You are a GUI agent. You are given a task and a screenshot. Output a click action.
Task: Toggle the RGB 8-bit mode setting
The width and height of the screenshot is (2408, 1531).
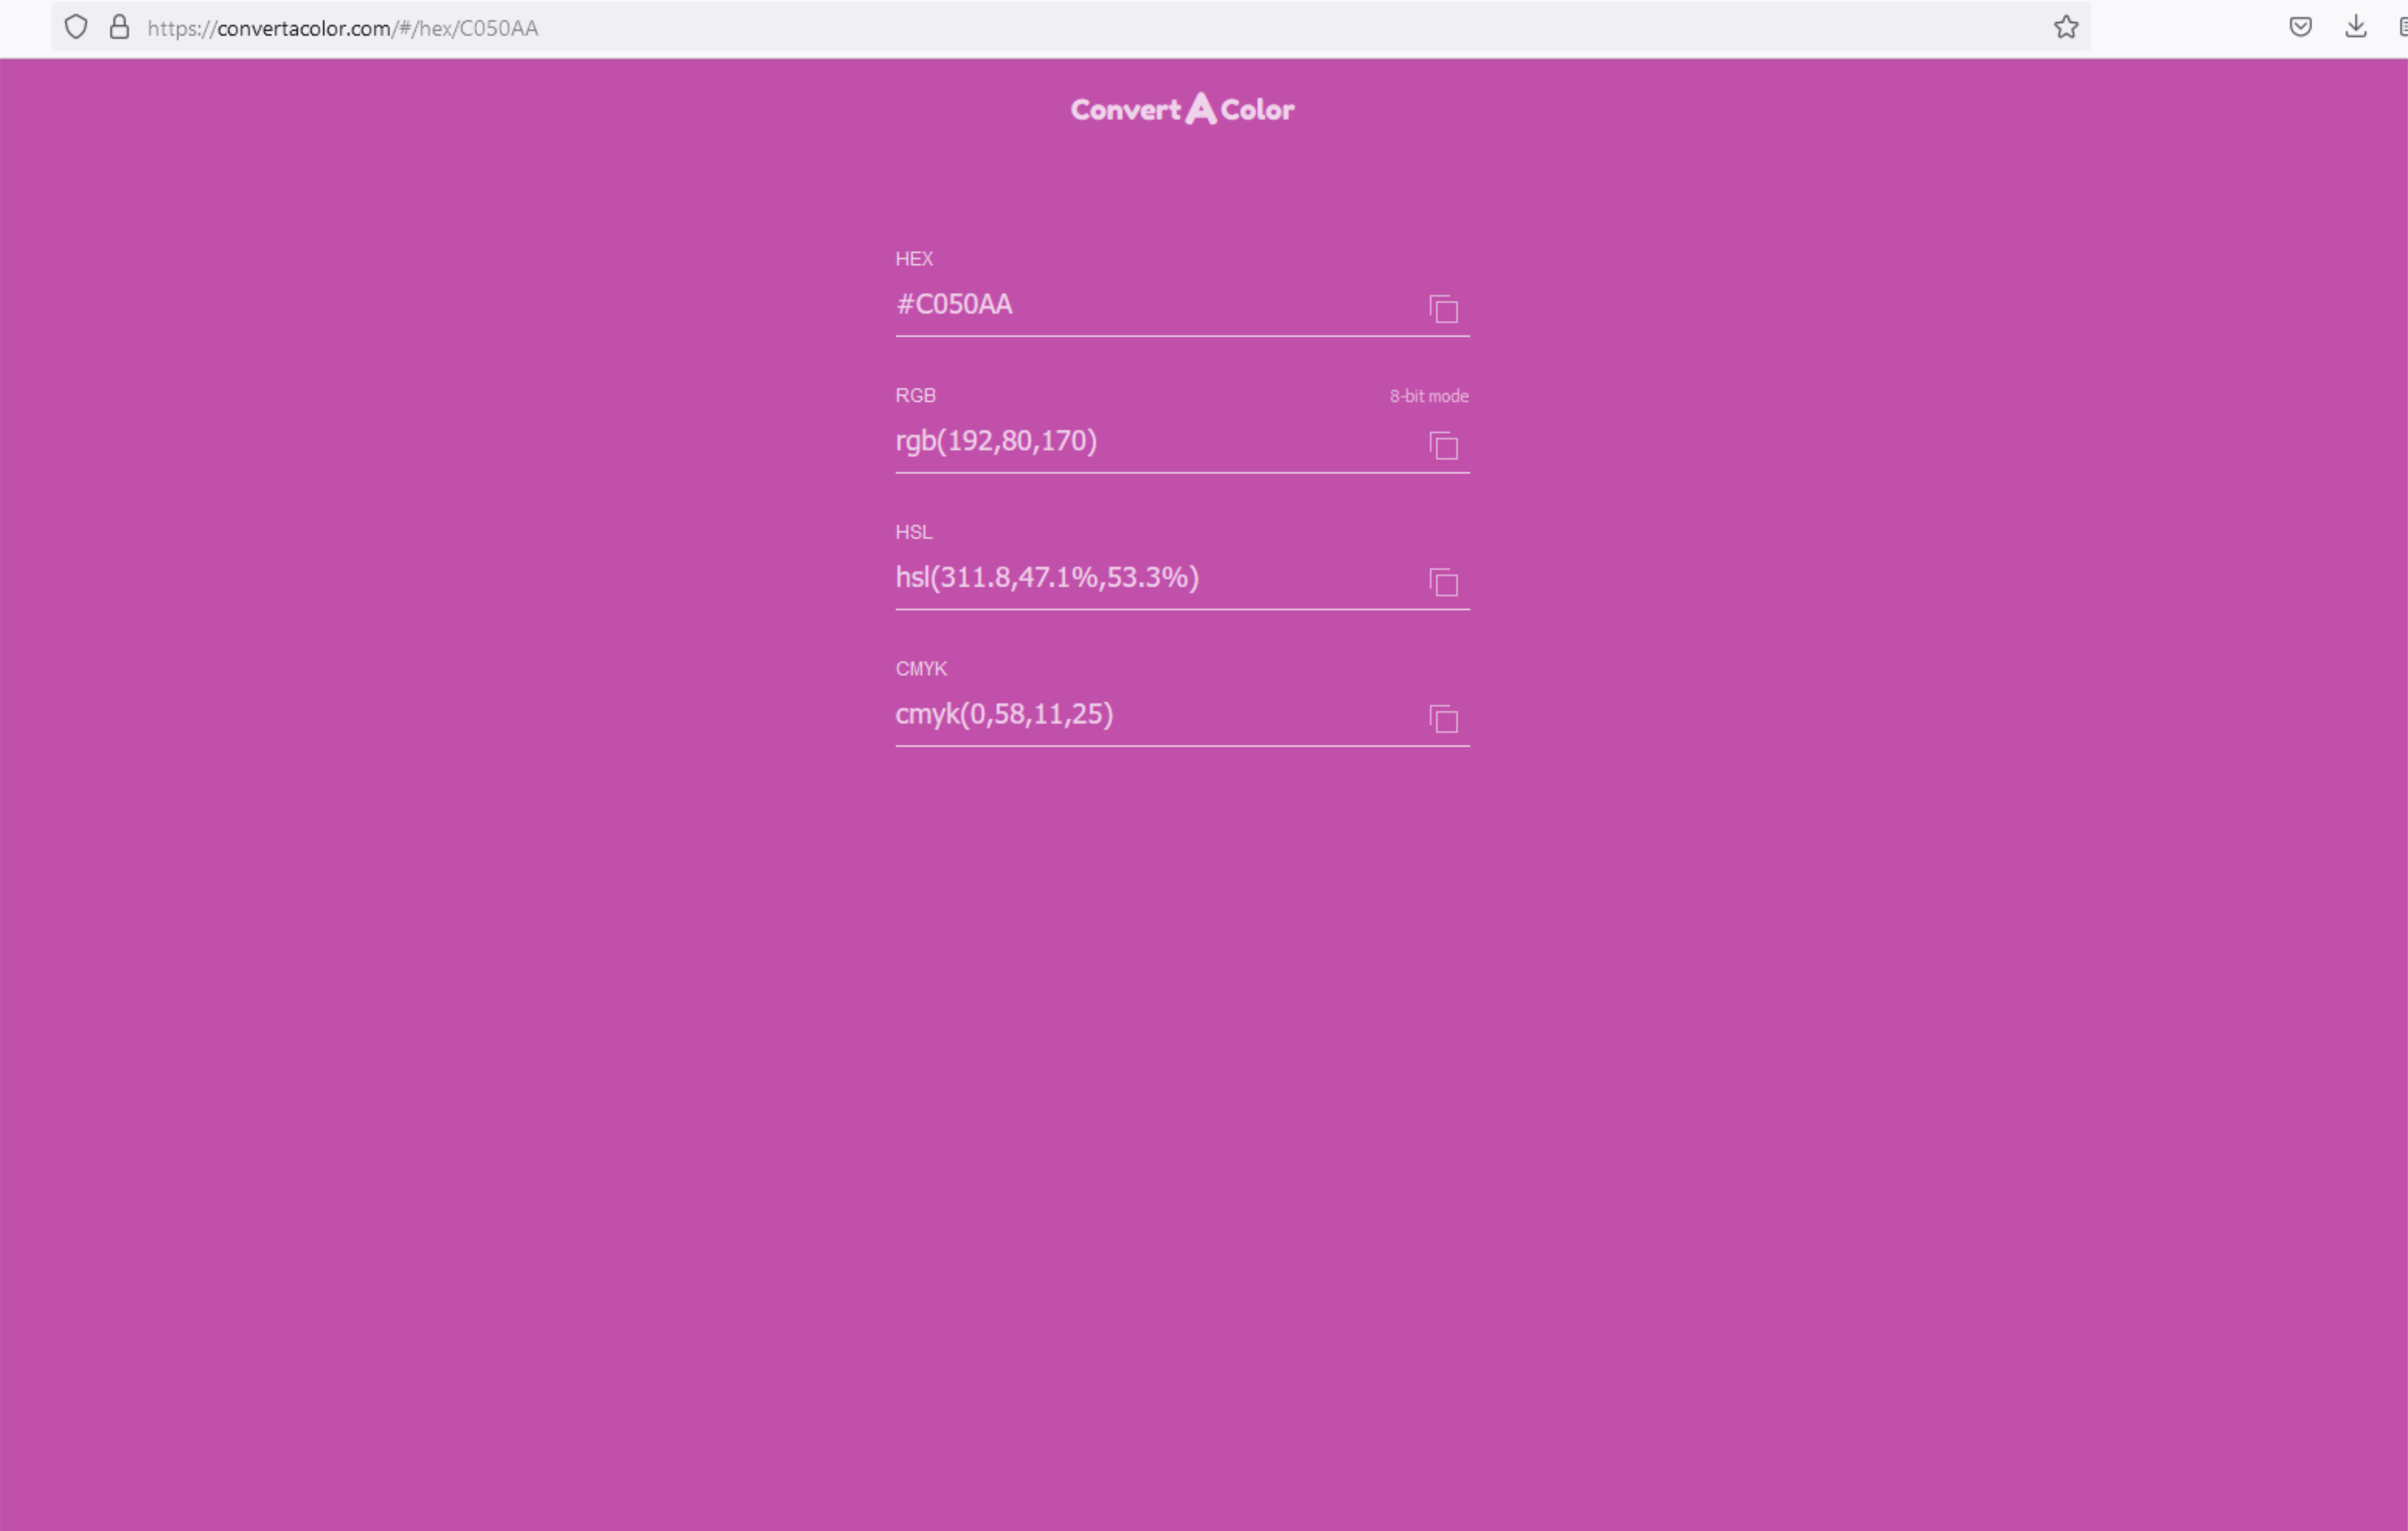click(x=1428, y=396)
